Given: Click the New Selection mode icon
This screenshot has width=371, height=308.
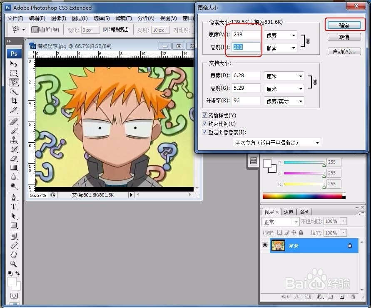Looking at the screenshot, I should click(x=35, y=30).
